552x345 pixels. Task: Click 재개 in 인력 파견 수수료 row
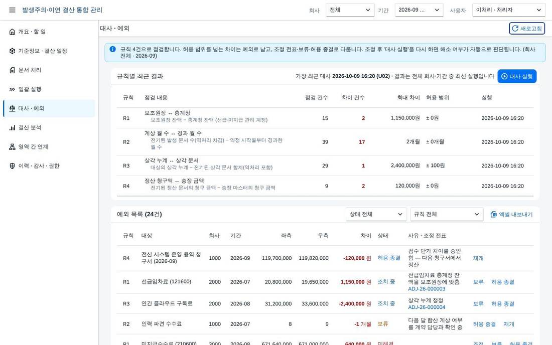point(509,324)
